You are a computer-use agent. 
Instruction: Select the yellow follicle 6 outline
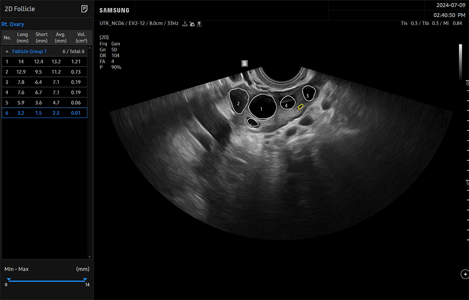300,107
